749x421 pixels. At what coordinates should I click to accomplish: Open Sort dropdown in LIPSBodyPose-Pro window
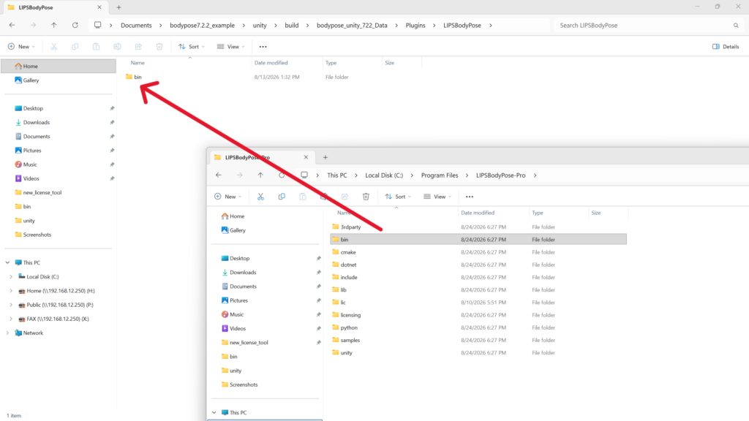[x=398, y=197]
